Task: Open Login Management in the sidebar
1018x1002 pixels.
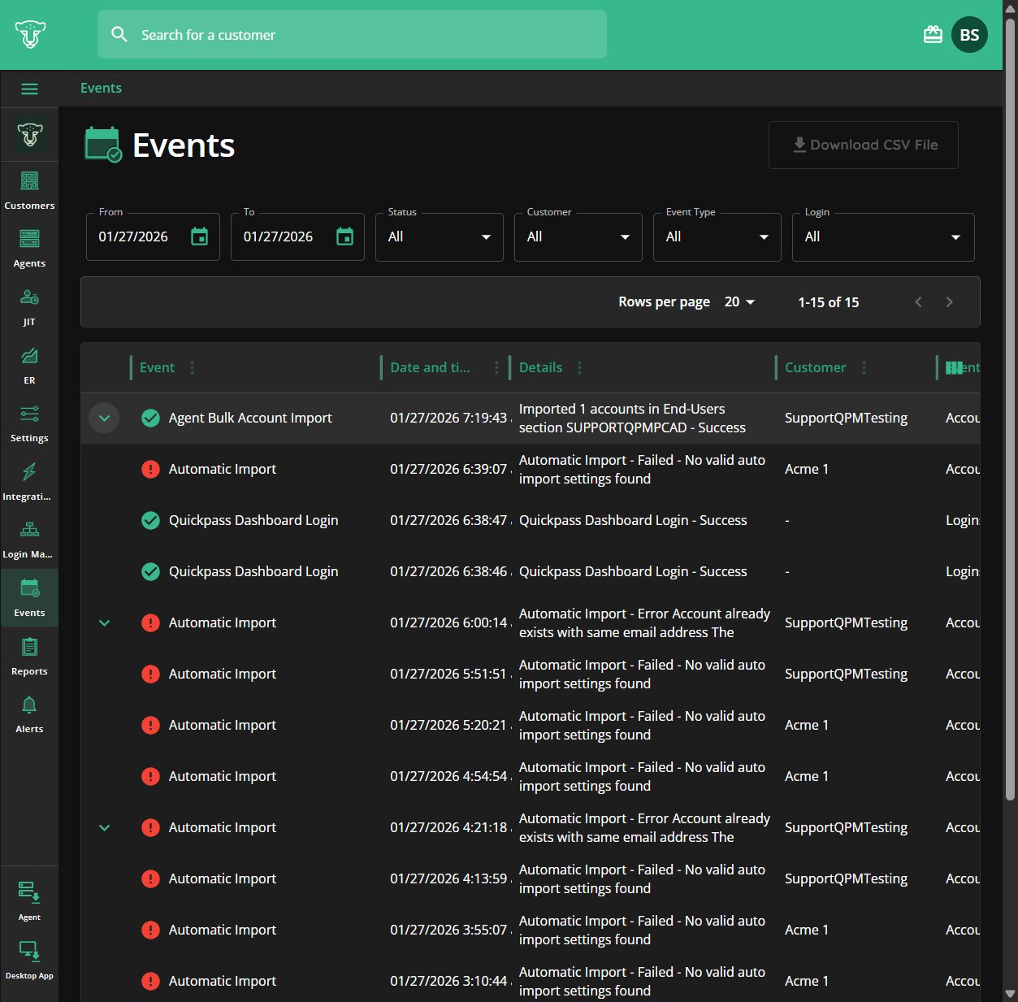Action: 29,539
